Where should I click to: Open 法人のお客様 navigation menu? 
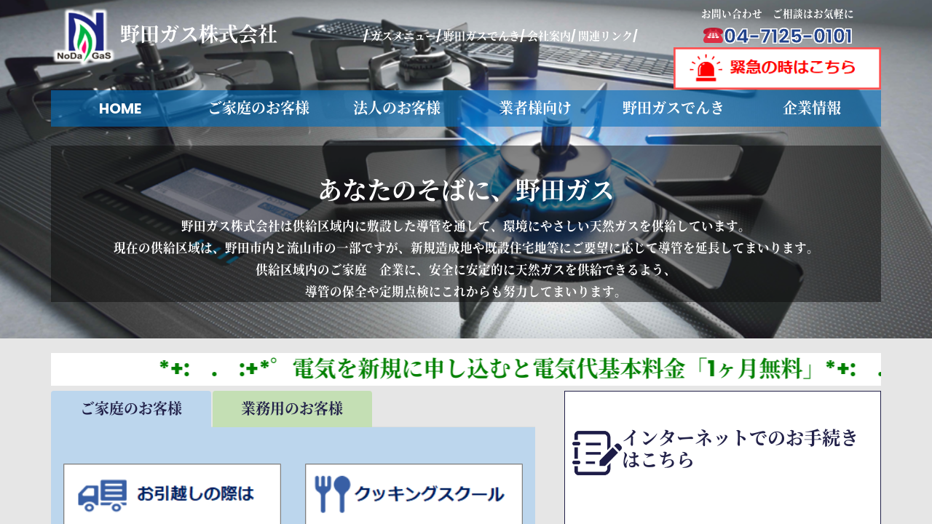click(397, 108)
